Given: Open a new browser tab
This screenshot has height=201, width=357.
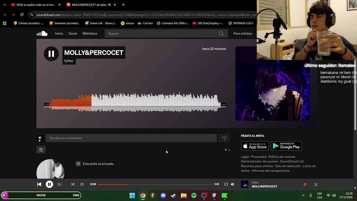Looking at the screenshot, I should [123, 5].
